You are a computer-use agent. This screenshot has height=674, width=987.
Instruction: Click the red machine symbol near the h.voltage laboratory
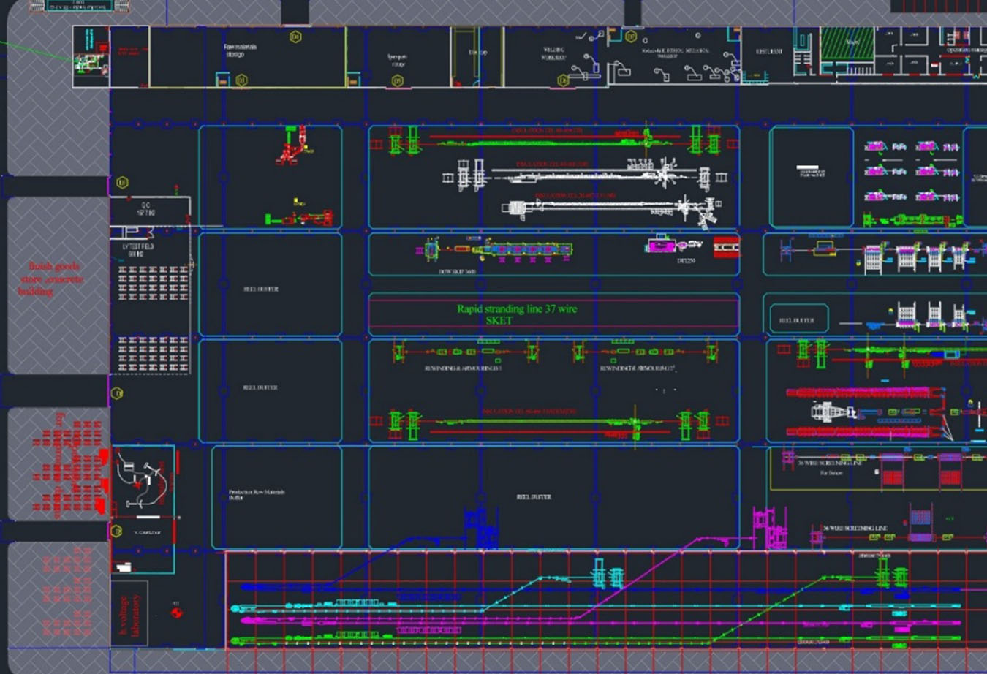coord(176,611)
